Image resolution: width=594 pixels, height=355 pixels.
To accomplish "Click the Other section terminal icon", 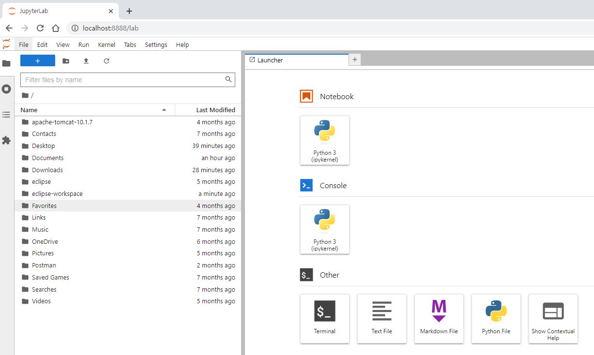I will pyautogui.click(x=306, y=275).
